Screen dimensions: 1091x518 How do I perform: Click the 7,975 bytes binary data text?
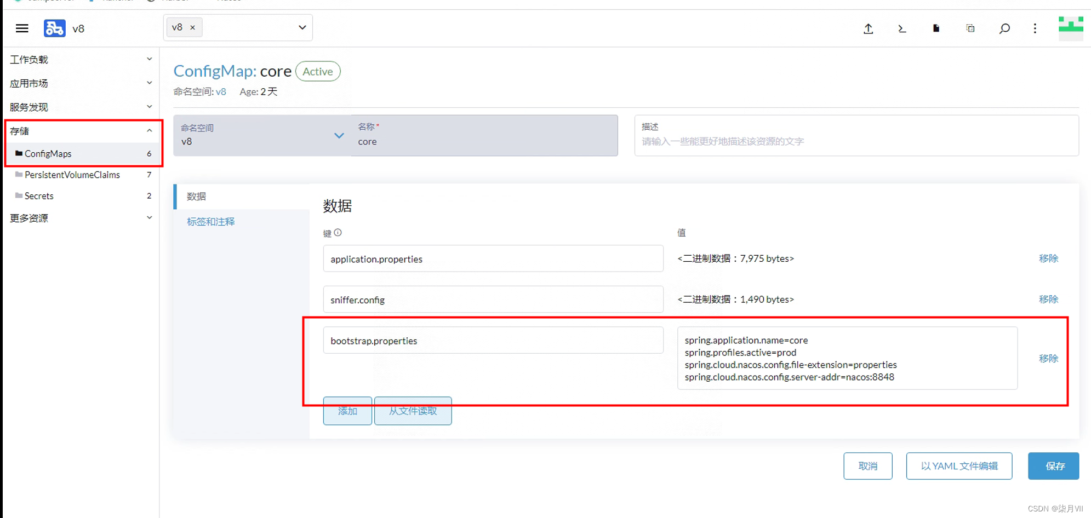(735, 258)
